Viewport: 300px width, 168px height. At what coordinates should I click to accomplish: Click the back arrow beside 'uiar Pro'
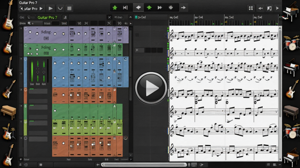(x=22, y=8)
